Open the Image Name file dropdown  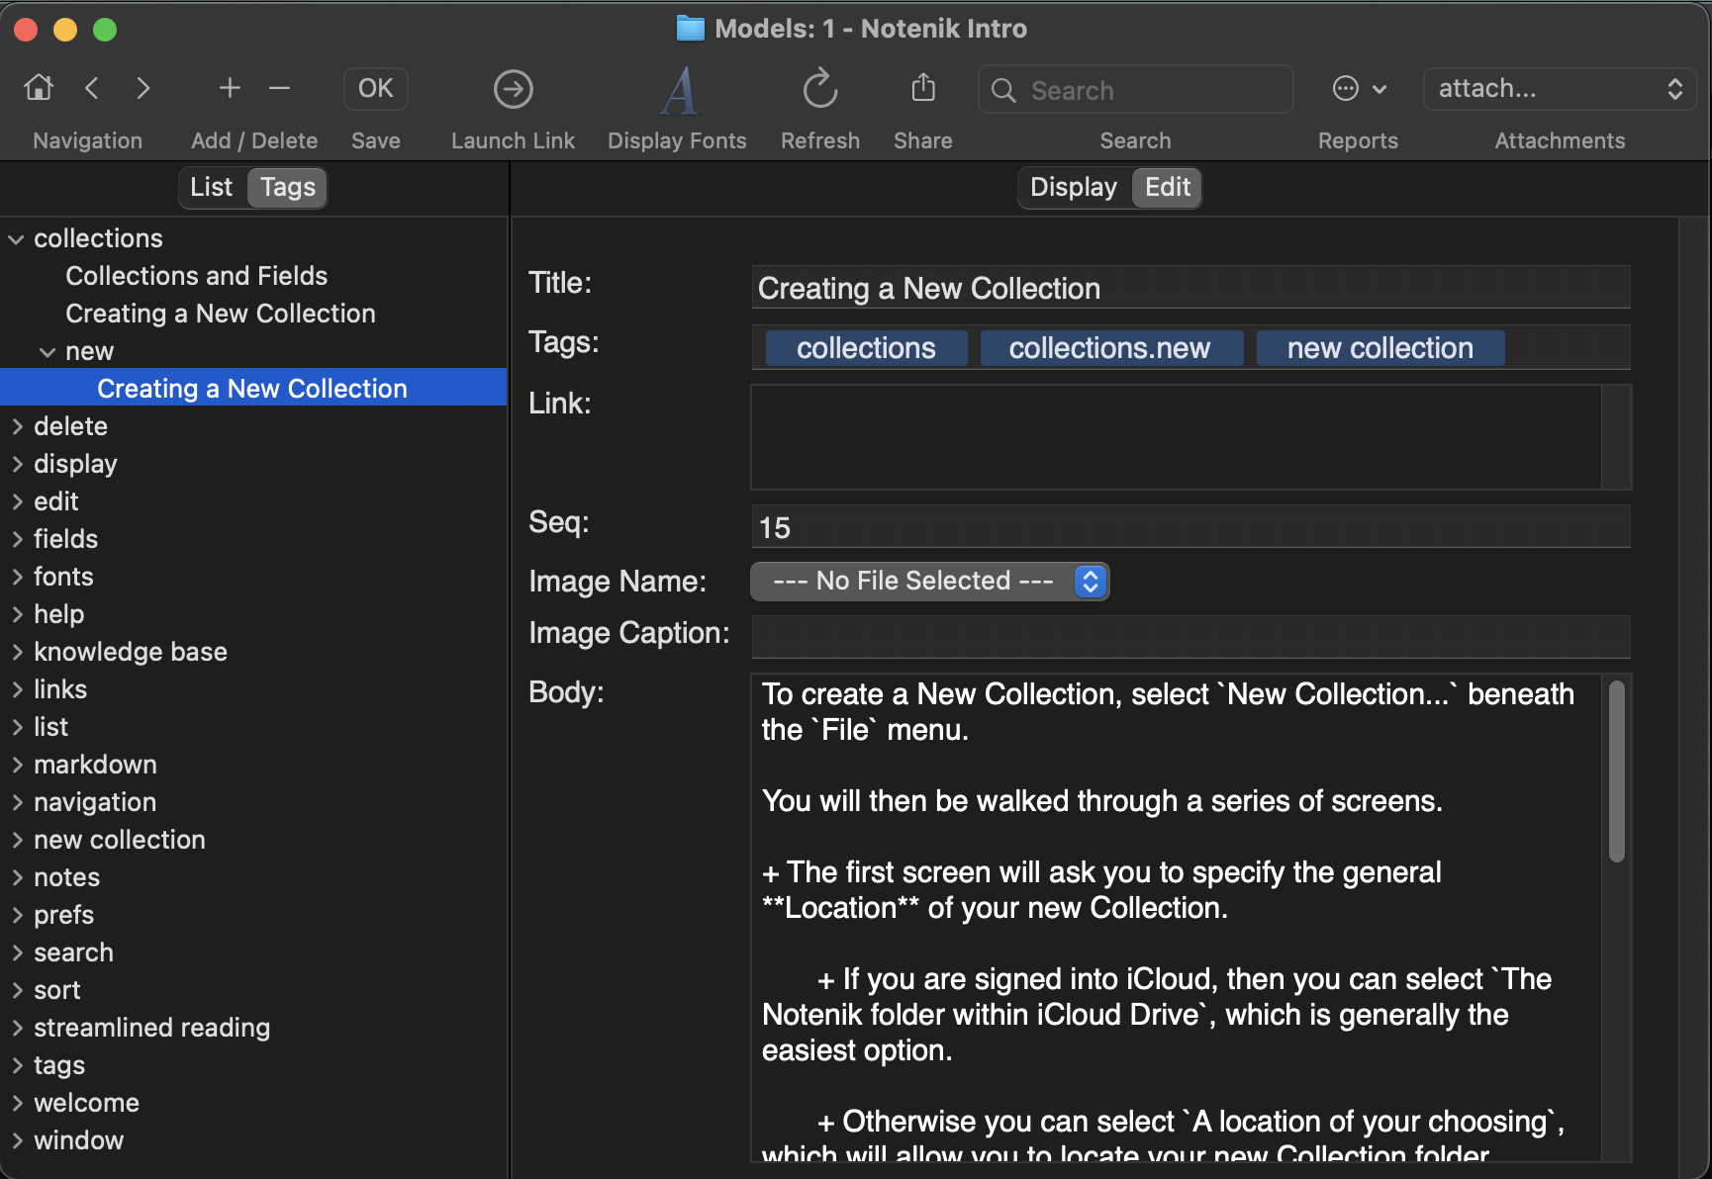(x=929, y=581)
